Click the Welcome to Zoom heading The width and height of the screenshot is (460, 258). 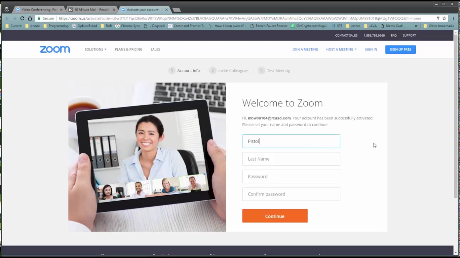click(x=282, y=103)
